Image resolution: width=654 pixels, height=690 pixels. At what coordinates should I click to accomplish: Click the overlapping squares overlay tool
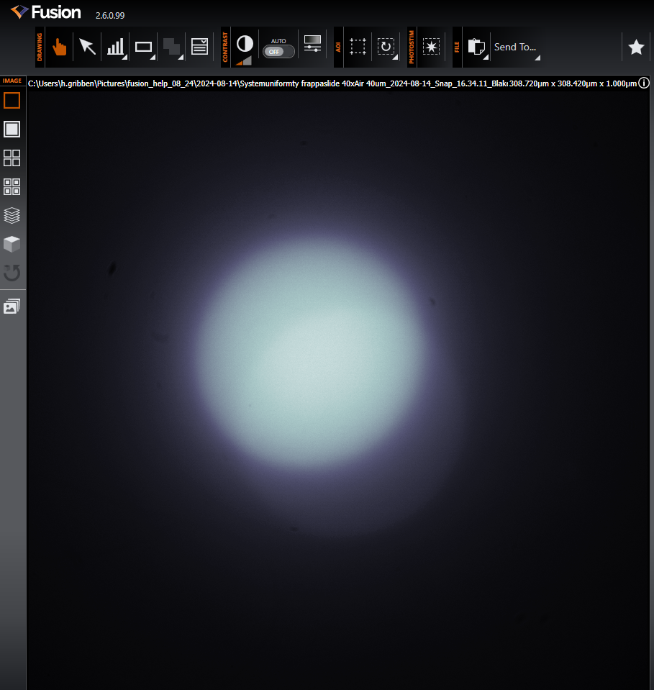pyautogui.click(x=172, y=47)
